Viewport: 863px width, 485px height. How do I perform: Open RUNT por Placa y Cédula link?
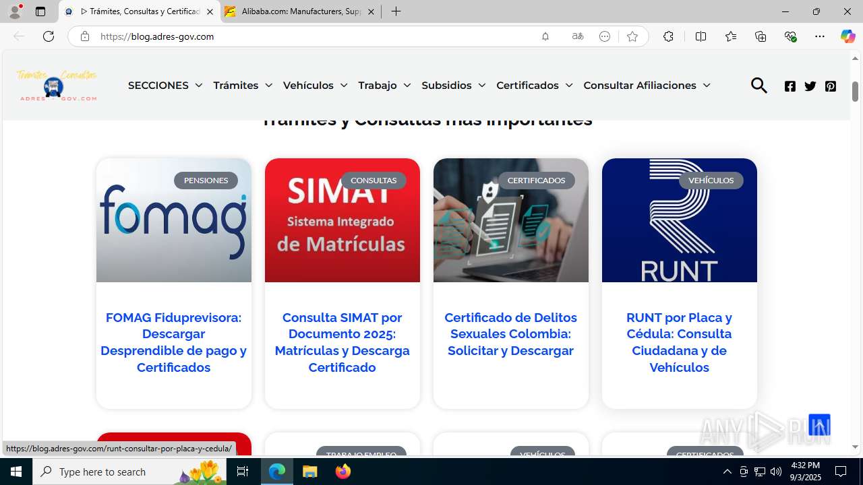coord(679,342)
